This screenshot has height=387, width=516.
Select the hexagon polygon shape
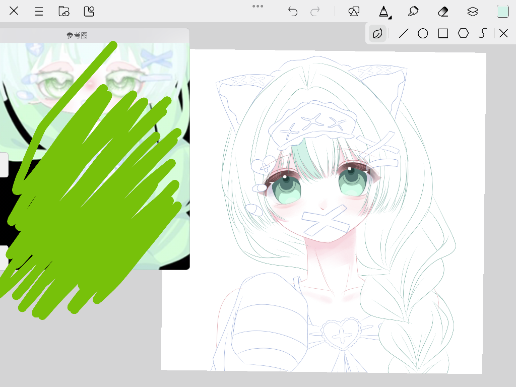click(463, 34)
